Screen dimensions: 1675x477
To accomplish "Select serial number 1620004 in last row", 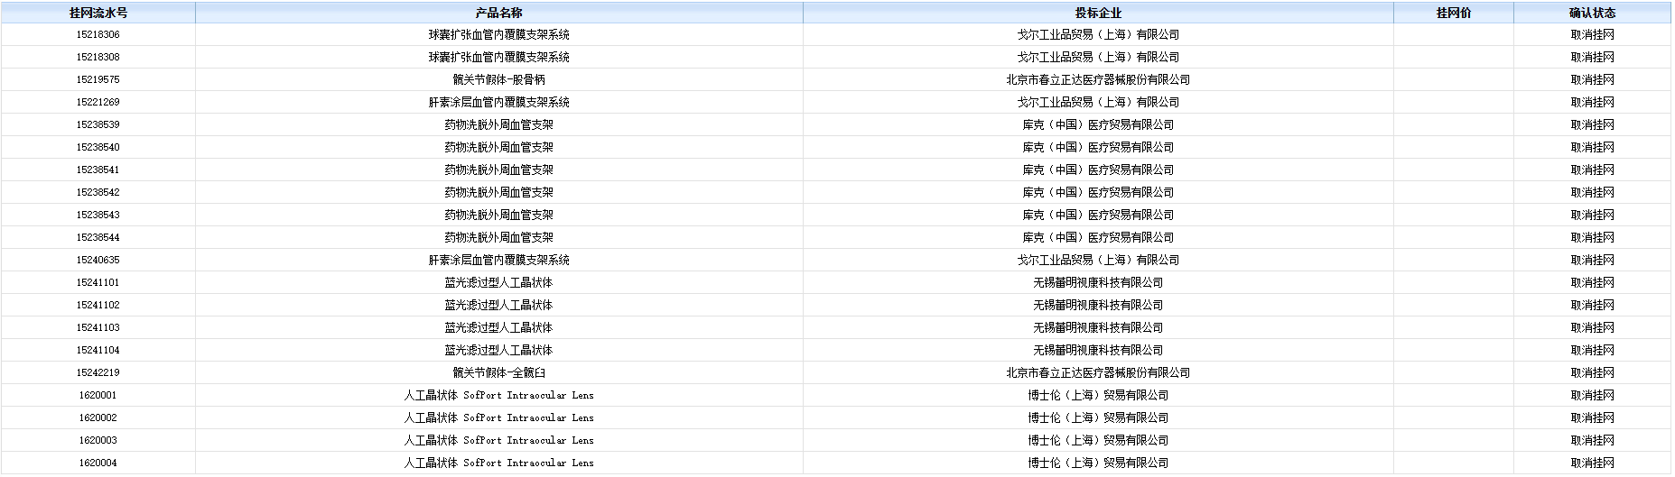I will coord(98,463).
